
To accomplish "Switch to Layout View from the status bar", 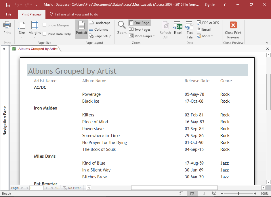I will click(204, 193).
